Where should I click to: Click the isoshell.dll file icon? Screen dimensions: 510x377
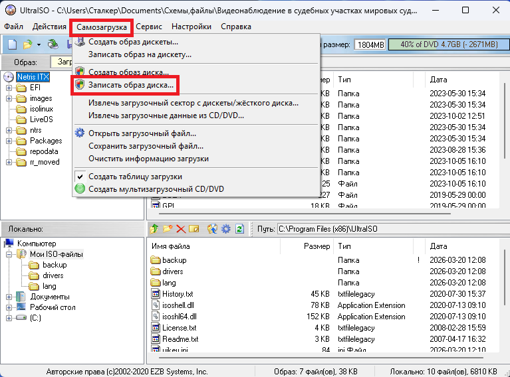(156, 305)
